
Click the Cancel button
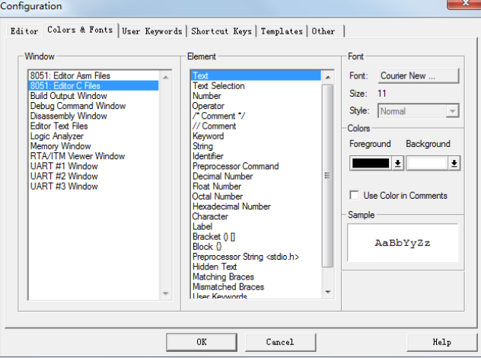279,342
